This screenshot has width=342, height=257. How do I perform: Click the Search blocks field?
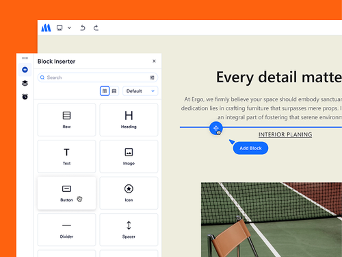[x=98, y=77]
